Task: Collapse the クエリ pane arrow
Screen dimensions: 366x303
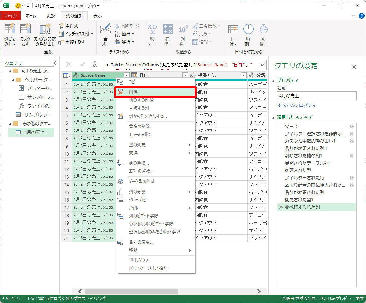Action: [55, 63]
